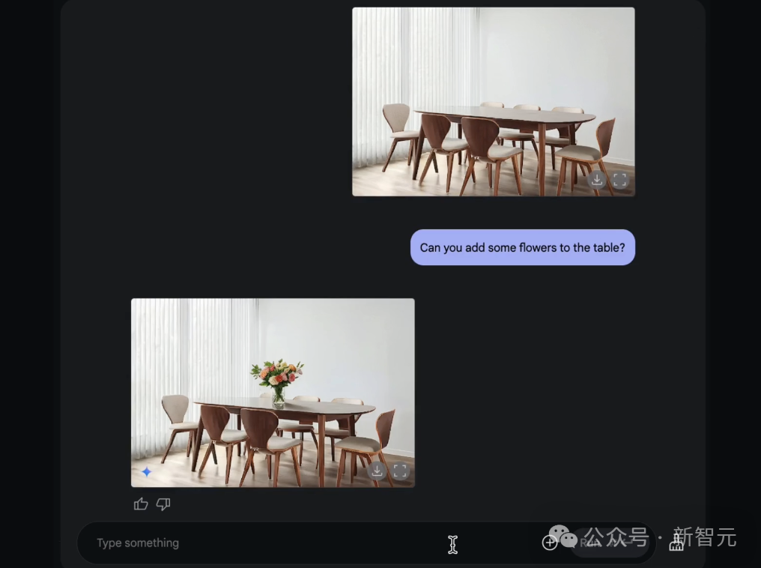Screen dimensions: 761x568
Task: Click the '新智元' watermark text
Action: [705, 537]
